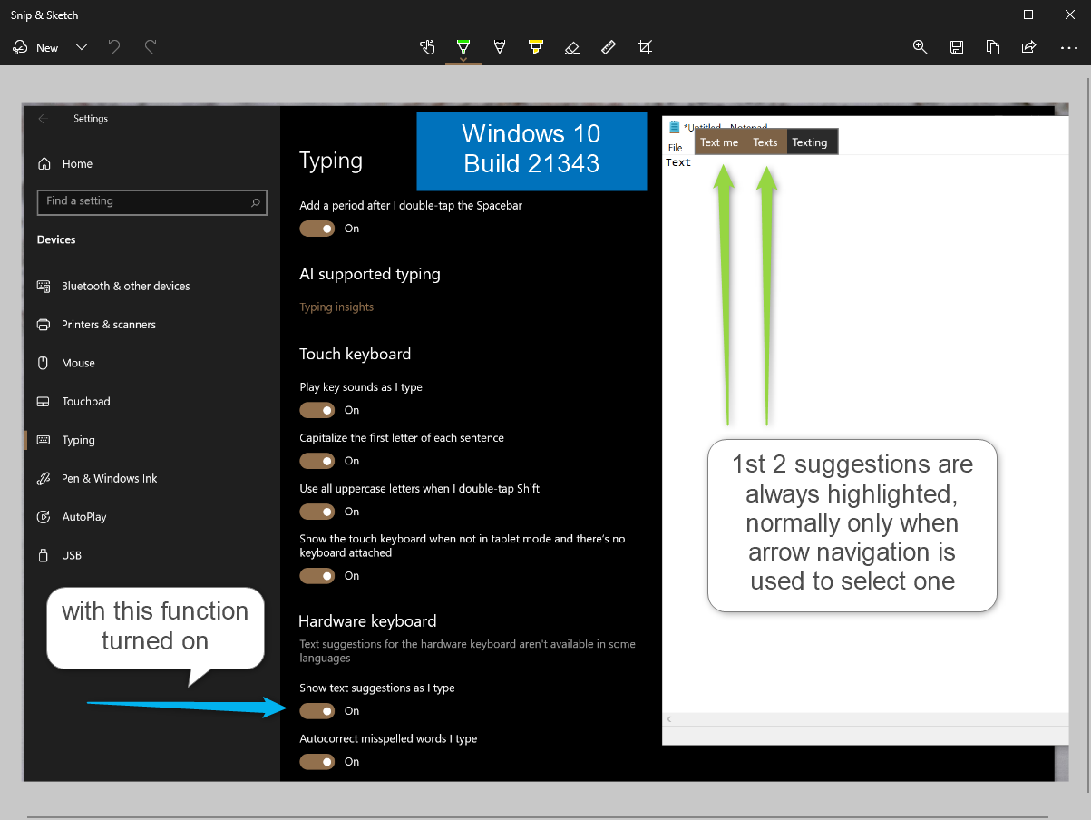1091x820 pixels.
Task: Open the Ruler tool
Action: point(609,47)
